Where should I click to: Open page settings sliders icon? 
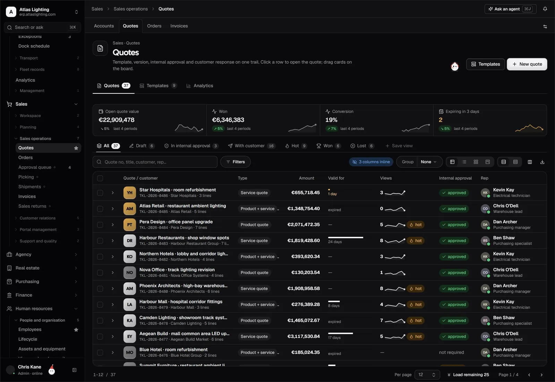coord(545,26)
